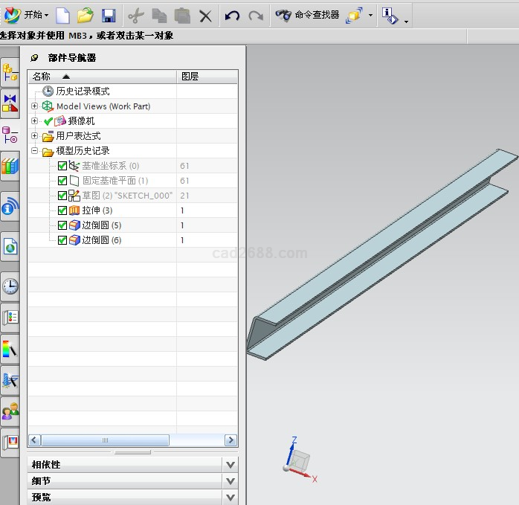The image size is (519, 505).
Task: Click the navigator horizontal scrollbar right arrow
Action: coord(231,440)
